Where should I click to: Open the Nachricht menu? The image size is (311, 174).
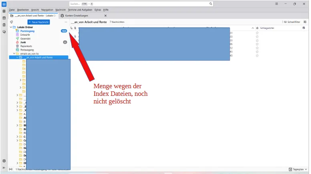pyautogui.click(x=61, y=10)
